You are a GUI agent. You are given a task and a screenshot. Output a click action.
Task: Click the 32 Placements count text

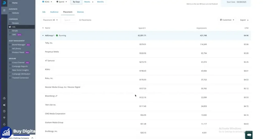click(85, 20)
